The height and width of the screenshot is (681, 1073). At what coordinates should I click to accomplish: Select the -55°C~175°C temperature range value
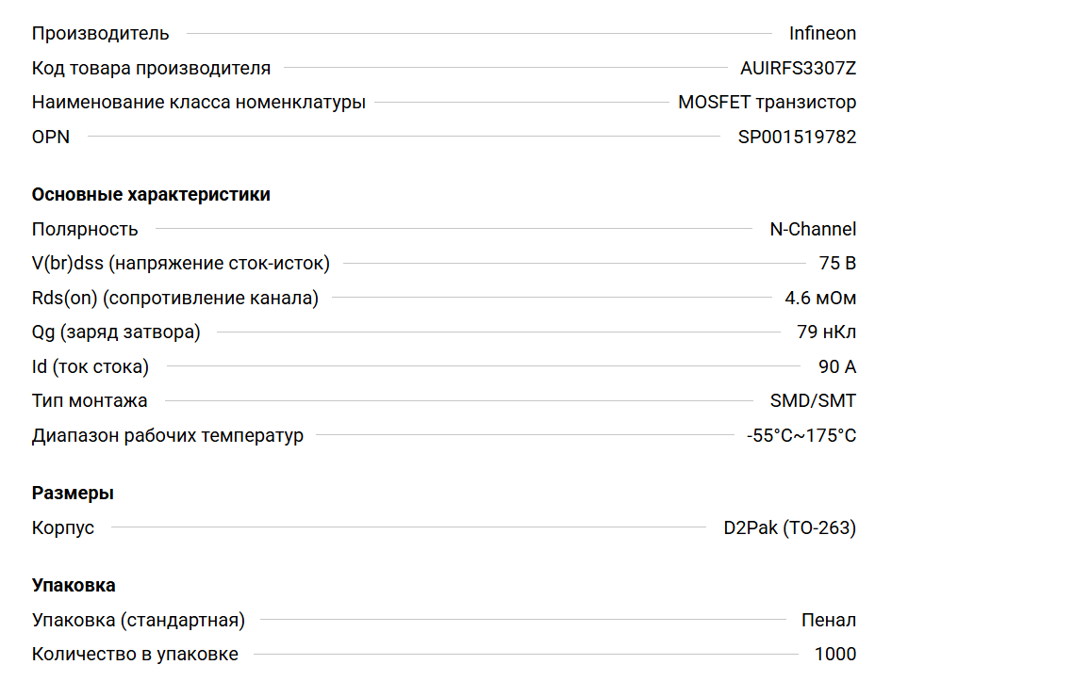[x=801, y=436]
